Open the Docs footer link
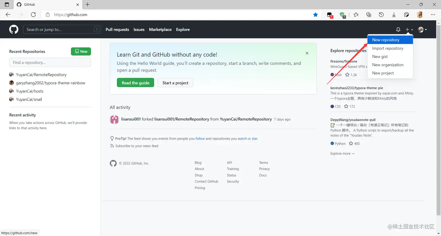The height and width of the screenshot is (236, 441). coord(263,175)
